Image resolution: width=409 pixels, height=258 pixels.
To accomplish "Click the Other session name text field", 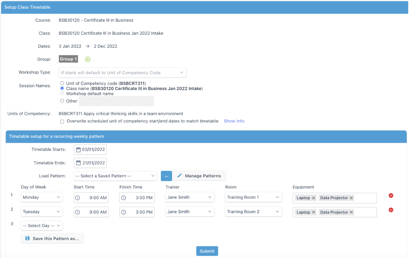I will (116, 101).
